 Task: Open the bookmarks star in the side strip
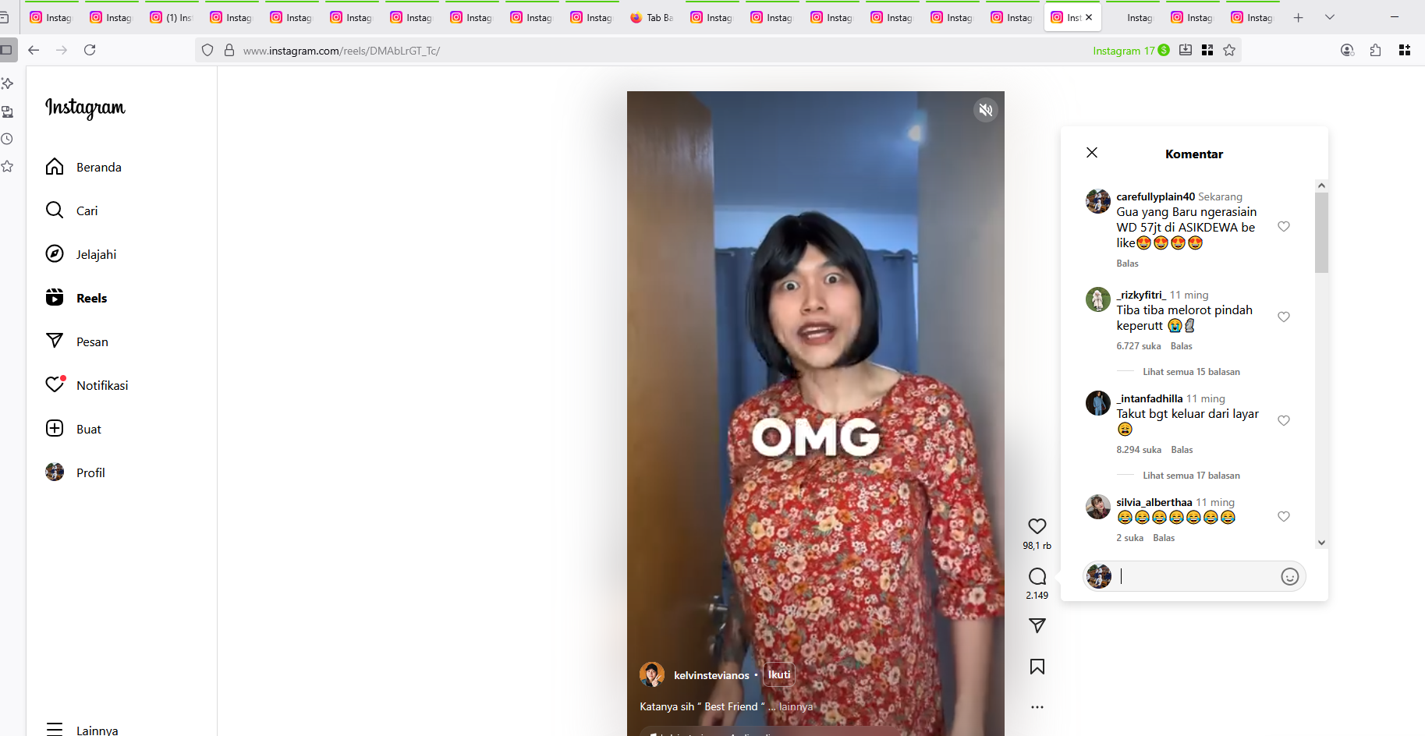(x=7, y=166)
